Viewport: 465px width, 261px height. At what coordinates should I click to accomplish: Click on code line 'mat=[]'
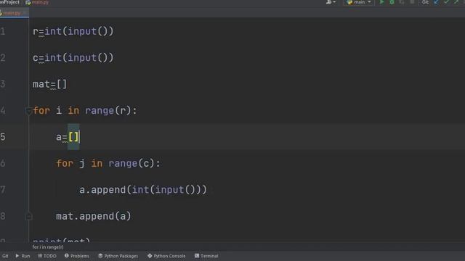(50, 84)
